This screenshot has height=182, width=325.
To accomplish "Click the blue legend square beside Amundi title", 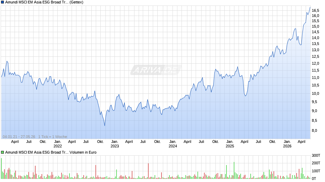I will [x=2, y=2].
